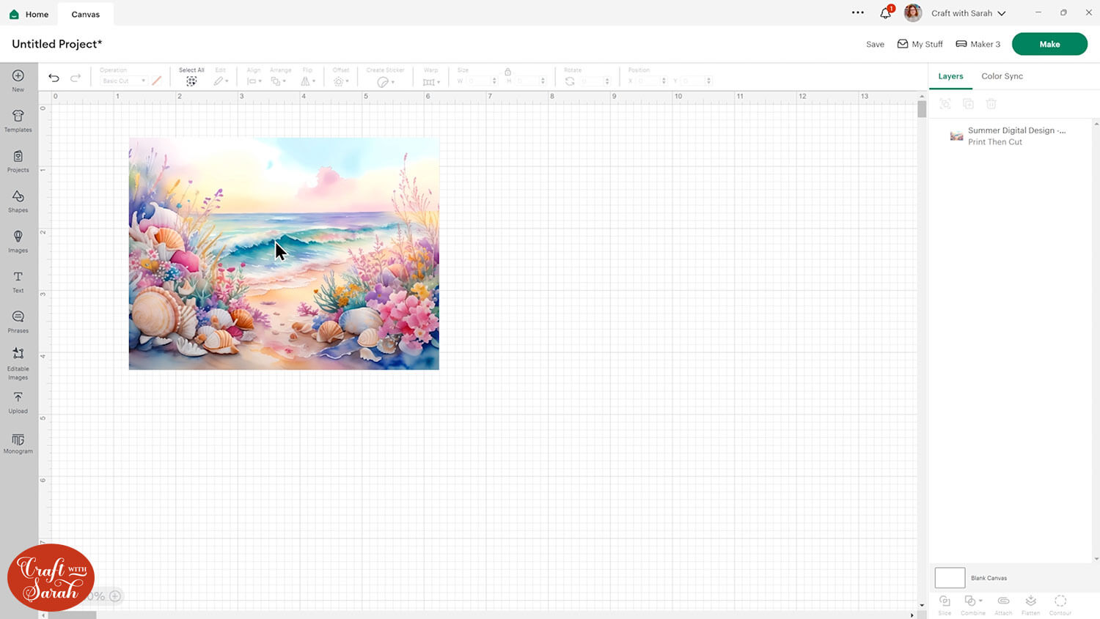Viewport: 1100px width, 619px height.
Task: Click the Undo arrow
Action: [x=54, y=78]
